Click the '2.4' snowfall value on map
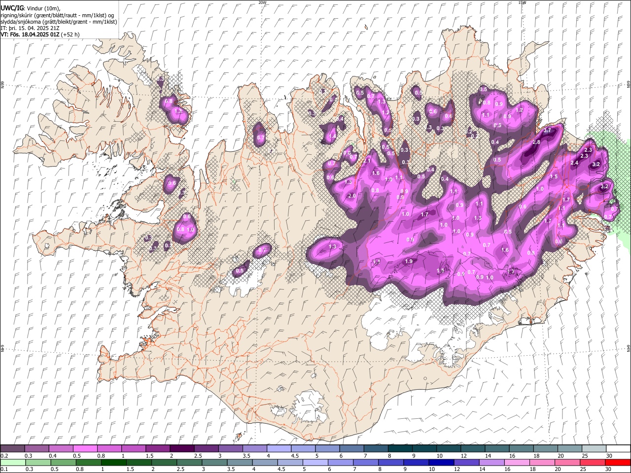Image resolution: width=631 pixels, height=473 pixels. [574, 163]
